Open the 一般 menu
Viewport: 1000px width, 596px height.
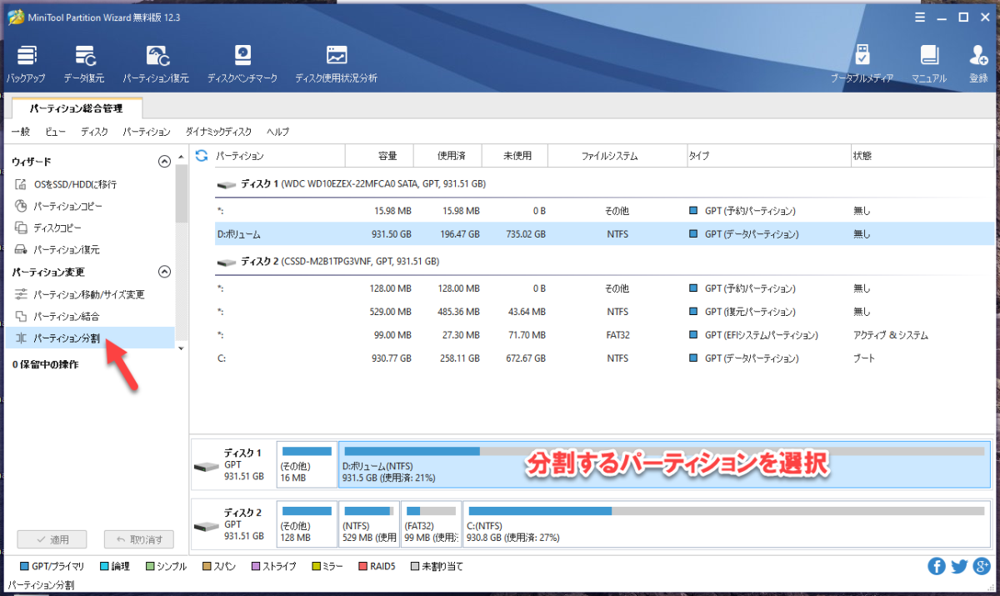click(x=21, y=132)
